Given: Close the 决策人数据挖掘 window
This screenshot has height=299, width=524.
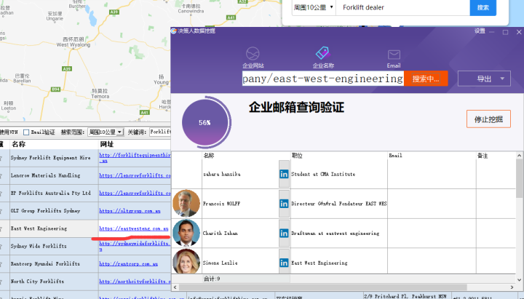Looking at the screenshot, I should (519, 32).
